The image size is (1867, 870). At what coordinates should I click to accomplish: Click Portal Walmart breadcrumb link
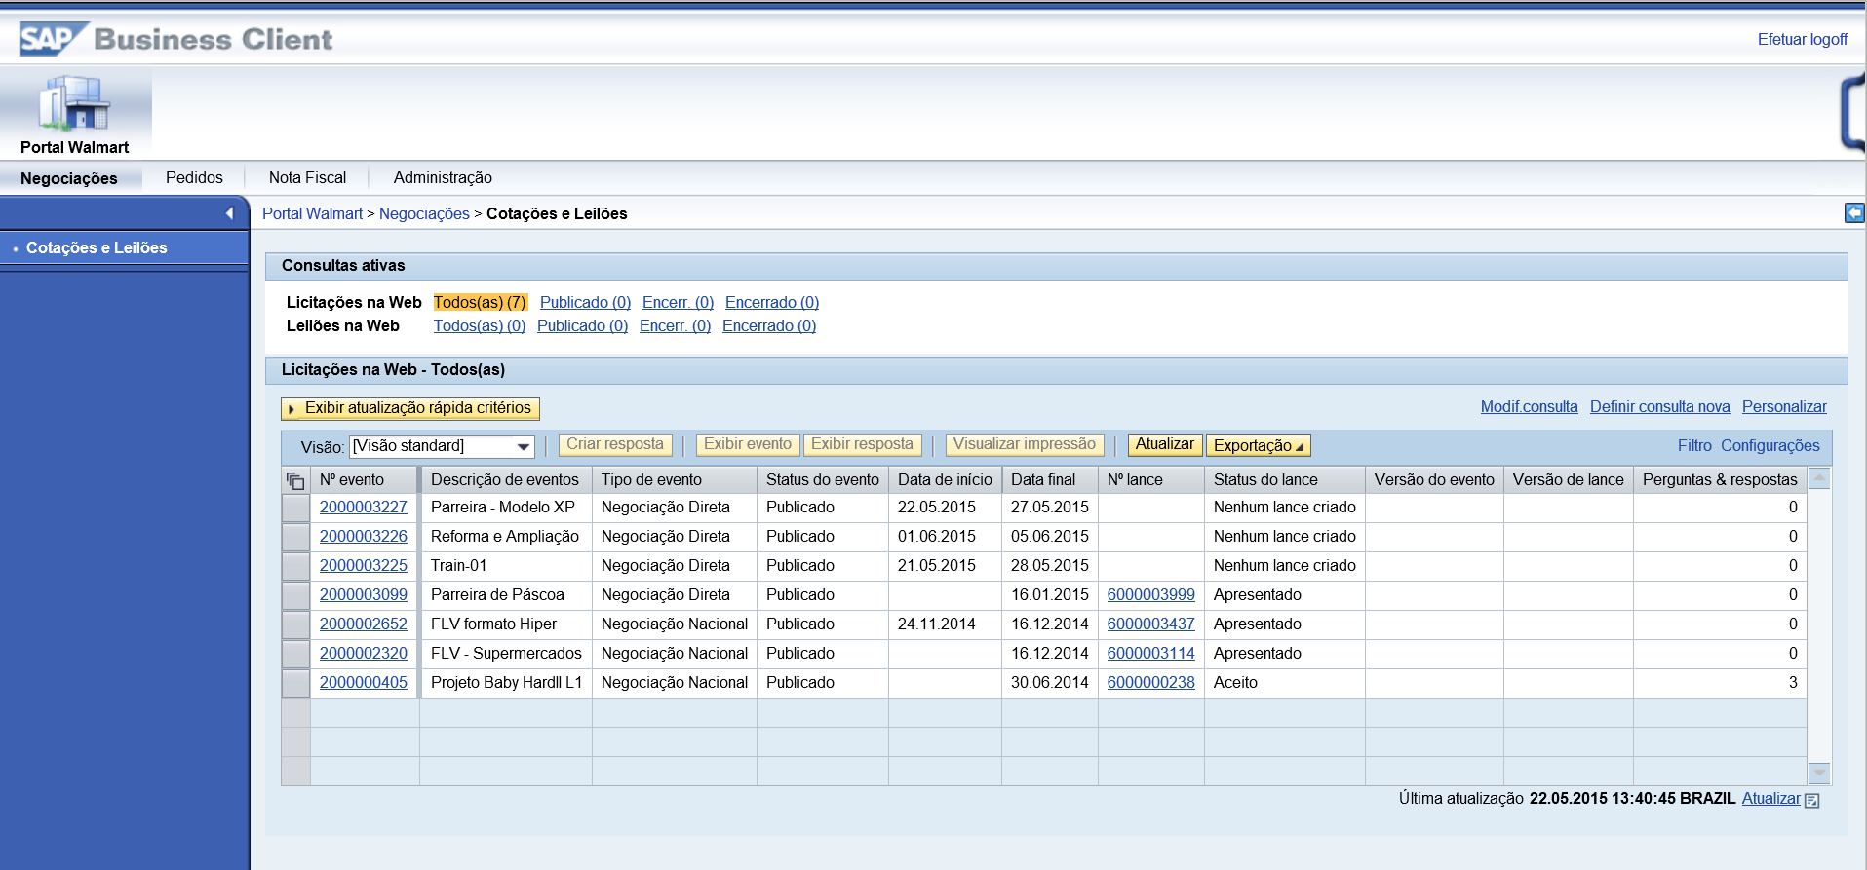click(x=312, y=213)
